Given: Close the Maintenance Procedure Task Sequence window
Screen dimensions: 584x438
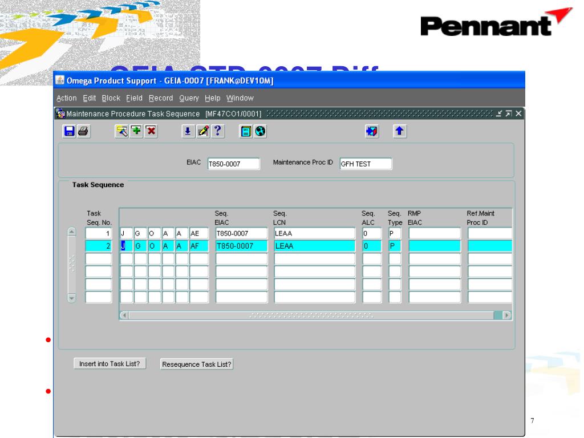Looking at the screenshot, I should click(x=518, y=113).
